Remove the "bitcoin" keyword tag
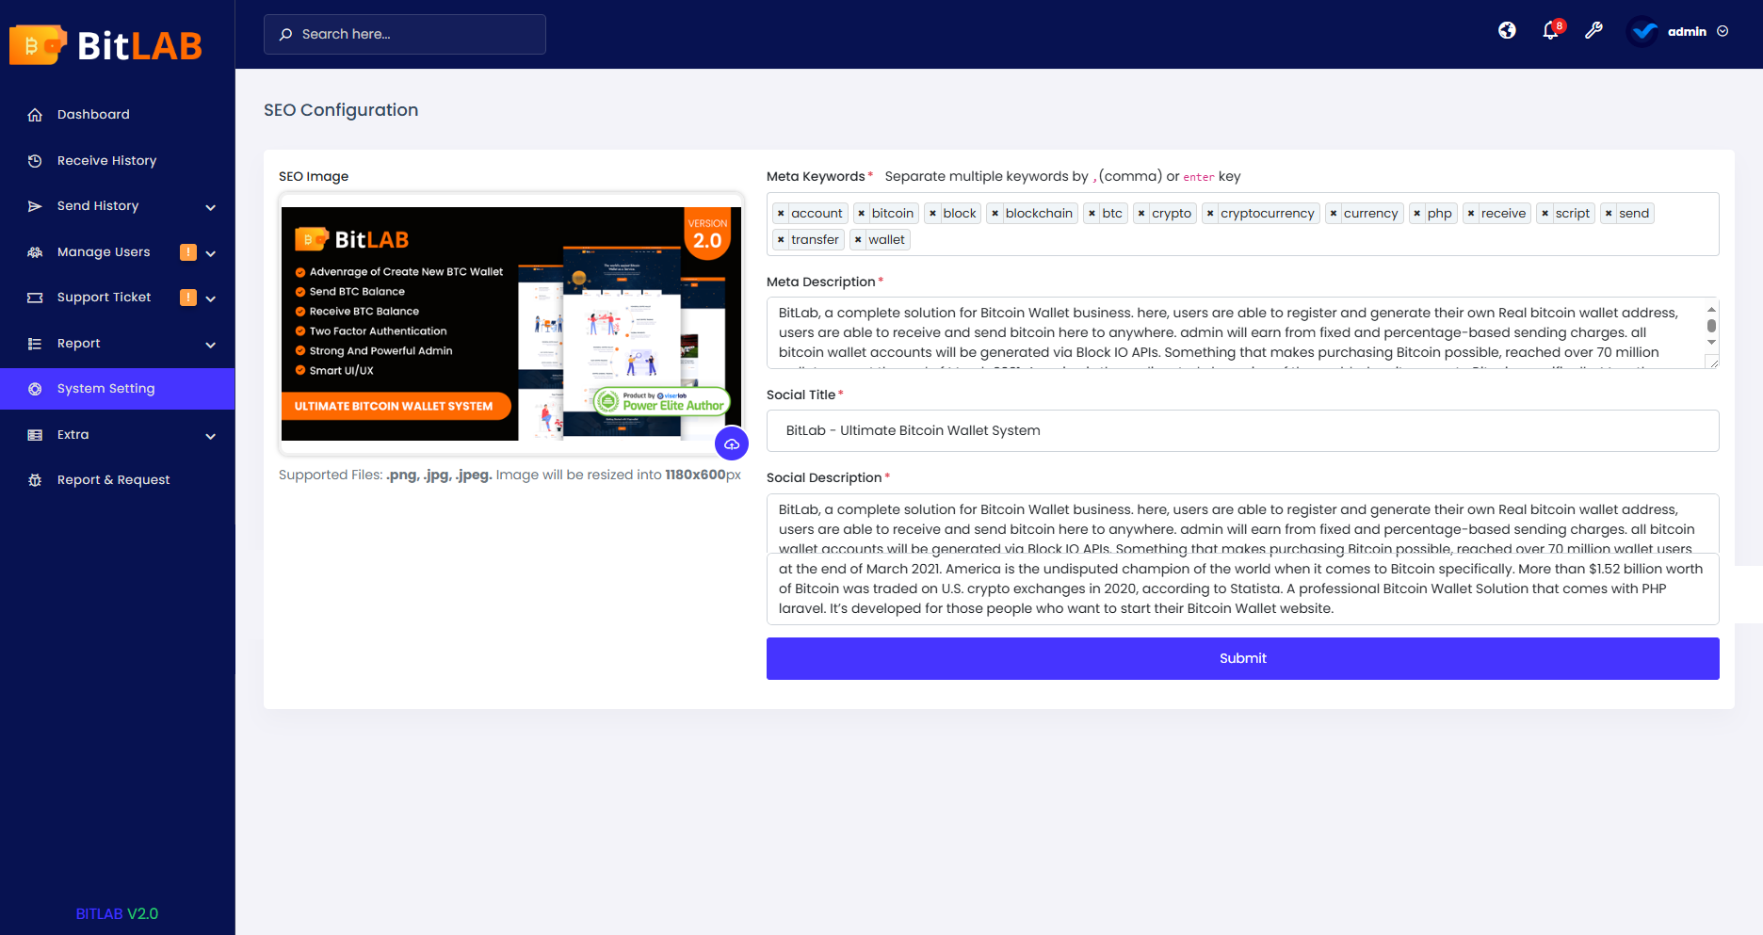Viewport: 1763px width, 935px height. 861,213
